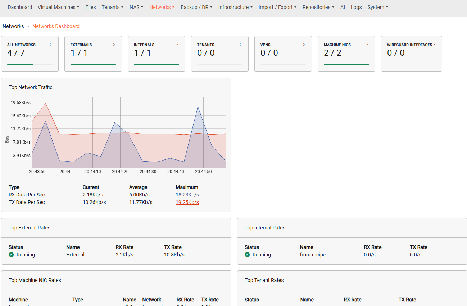The width and height of the screenshot is (467, 306).
Task: Open the Infrastructure dropdown menu
Action: tap(235, 7)
